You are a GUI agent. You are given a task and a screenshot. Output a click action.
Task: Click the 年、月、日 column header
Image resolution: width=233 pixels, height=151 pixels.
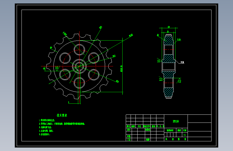(x=160, y=126)
